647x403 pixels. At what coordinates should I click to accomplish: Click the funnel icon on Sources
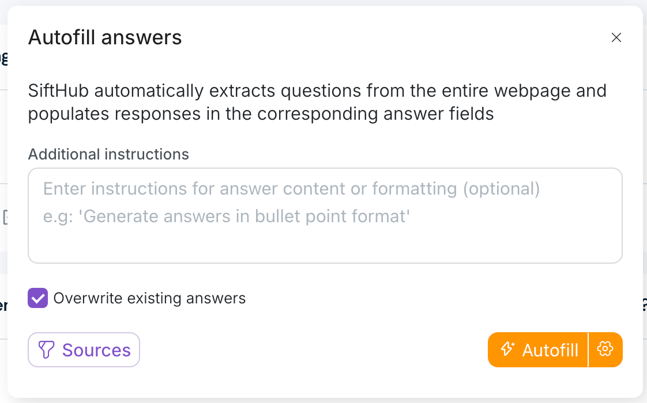tap(46, 349)
